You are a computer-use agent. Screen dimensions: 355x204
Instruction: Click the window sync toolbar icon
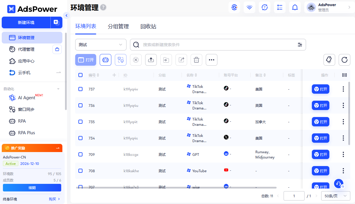coord(121,60)
